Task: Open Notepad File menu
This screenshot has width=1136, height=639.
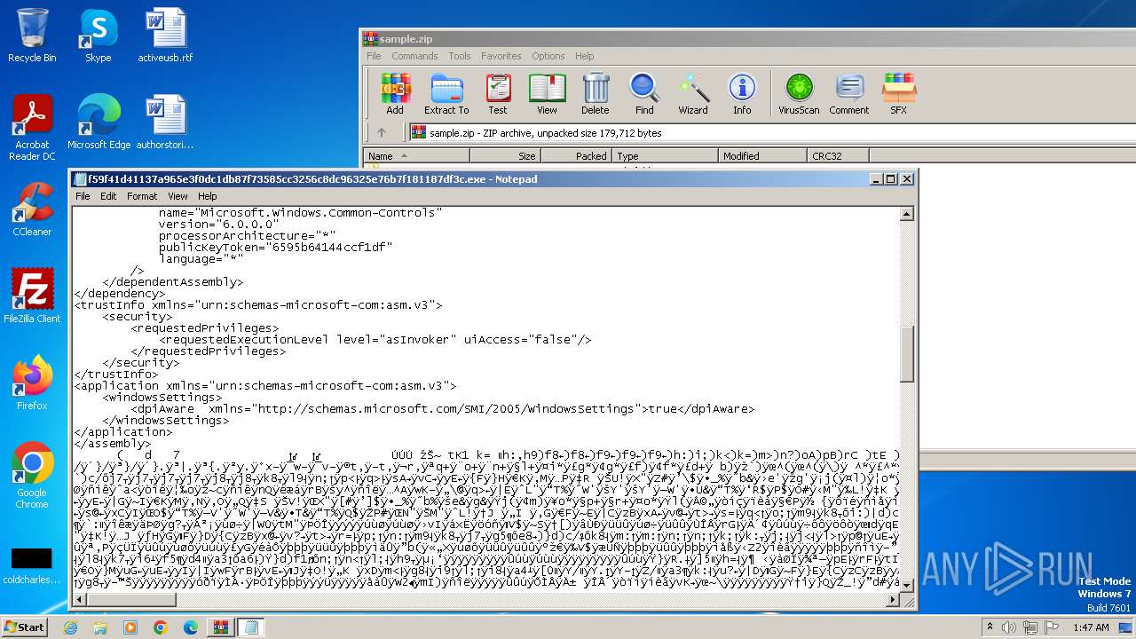Action: pos(83,196)
